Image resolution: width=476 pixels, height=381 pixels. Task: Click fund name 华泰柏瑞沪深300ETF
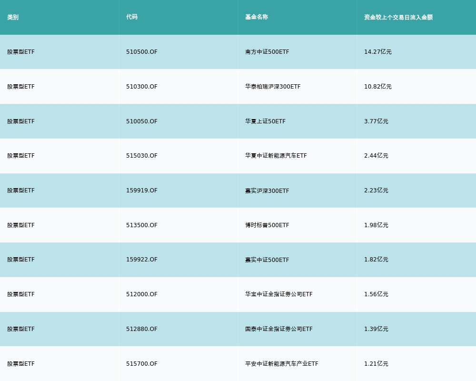pyautogui.click(x=273, y=86)
